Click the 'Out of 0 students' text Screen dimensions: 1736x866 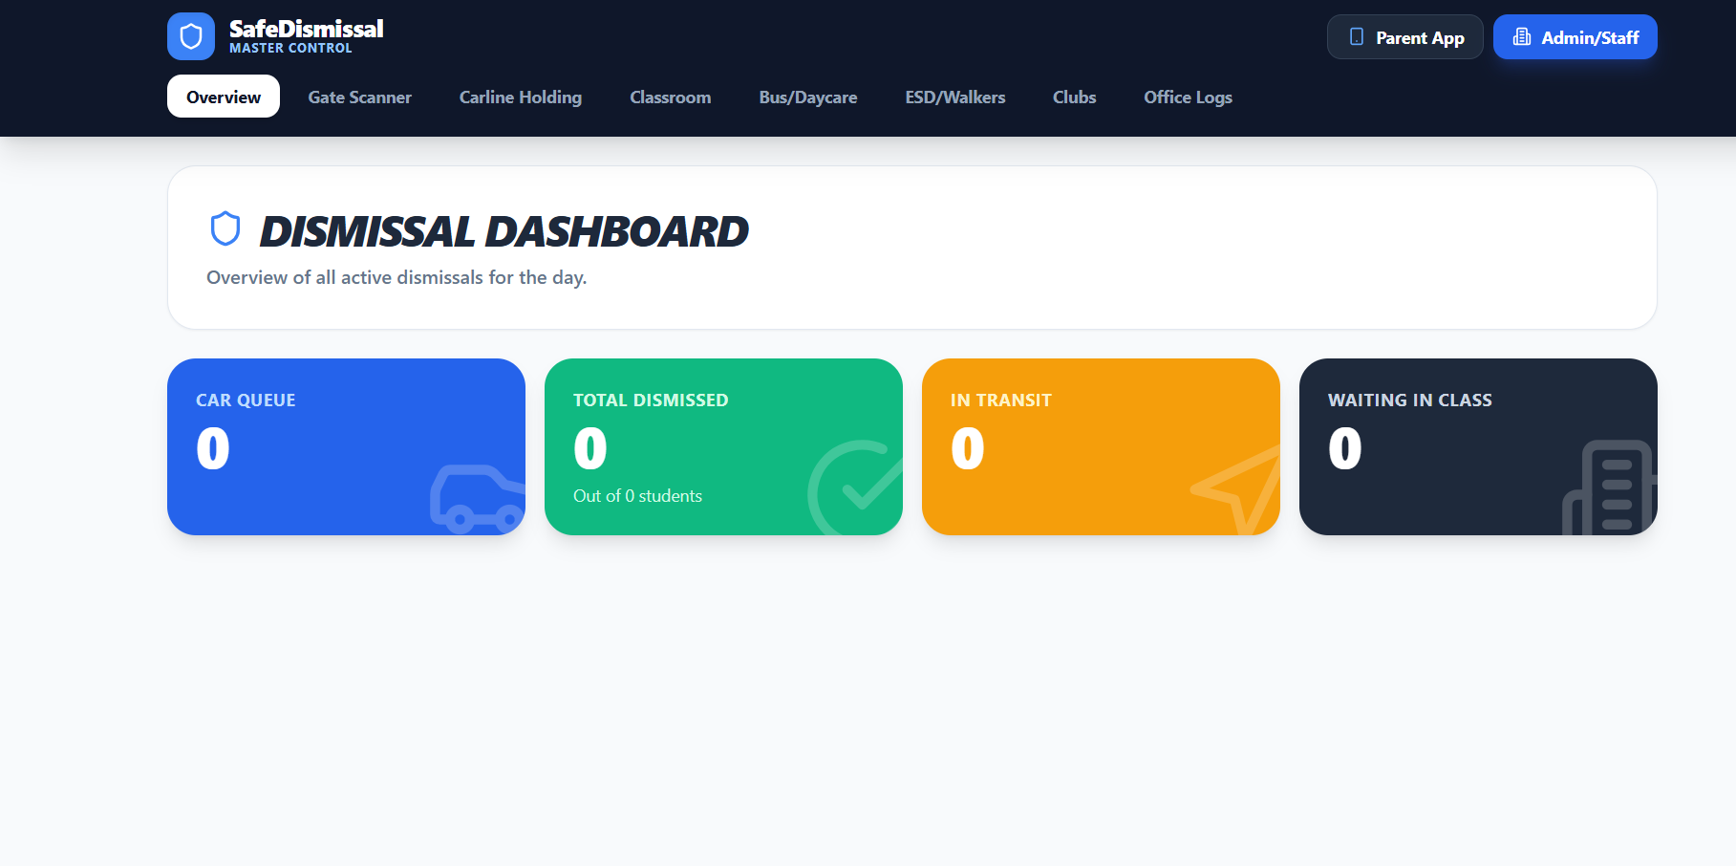[637, 496]
